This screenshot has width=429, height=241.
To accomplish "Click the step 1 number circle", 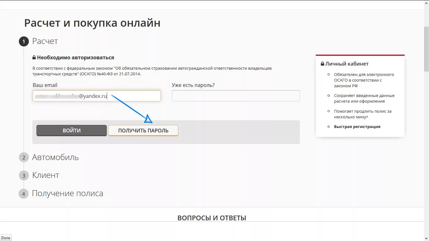I will [x=24, y=41].
